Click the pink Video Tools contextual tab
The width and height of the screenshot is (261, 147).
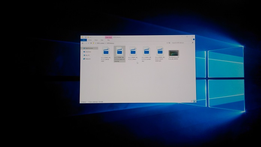pos(109,37)
